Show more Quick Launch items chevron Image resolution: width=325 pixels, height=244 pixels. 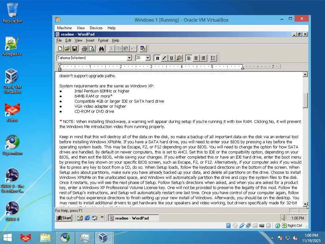tap(102, 217)
